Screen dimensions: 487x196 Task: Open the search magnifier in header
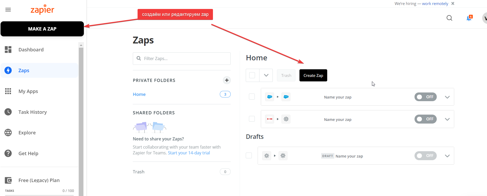click(x=449, y=18)
